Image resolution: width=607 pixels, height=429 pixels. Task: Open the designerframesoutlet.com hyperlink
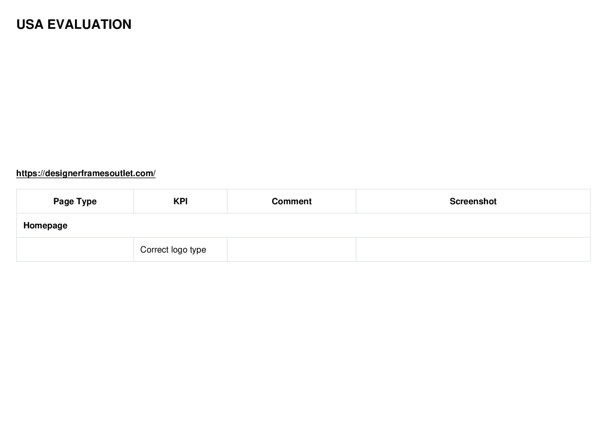(86, 173)
